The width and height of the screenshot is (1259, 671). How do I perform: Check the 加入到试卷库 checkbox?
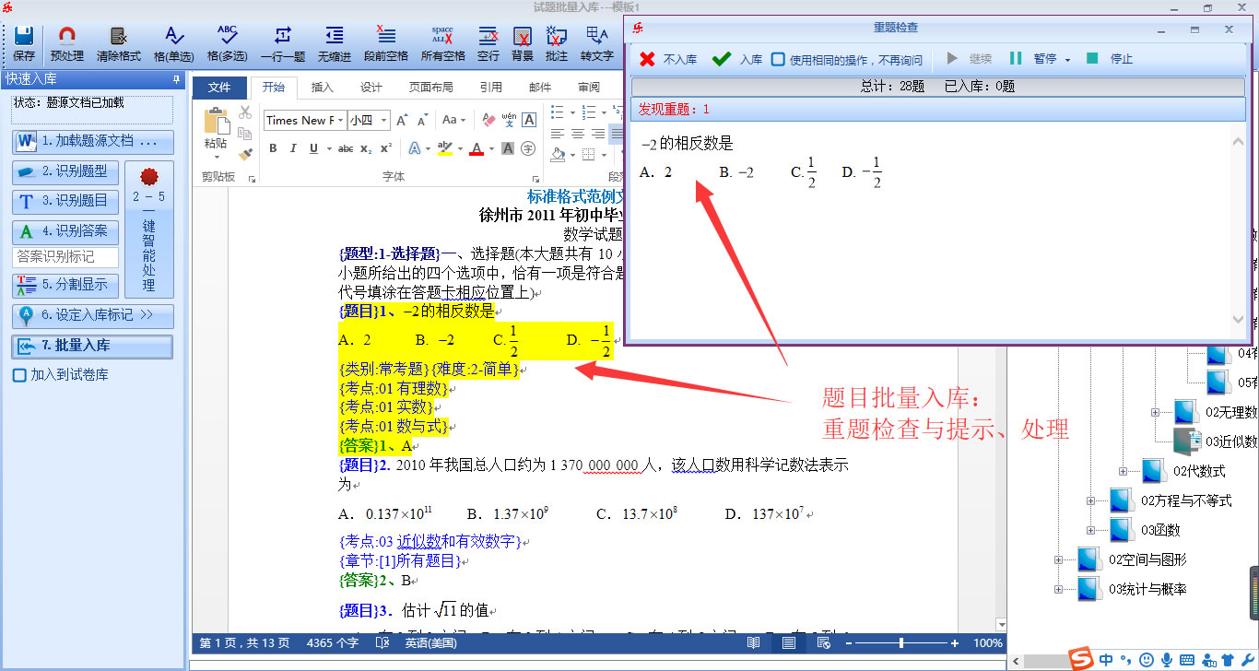19,375
